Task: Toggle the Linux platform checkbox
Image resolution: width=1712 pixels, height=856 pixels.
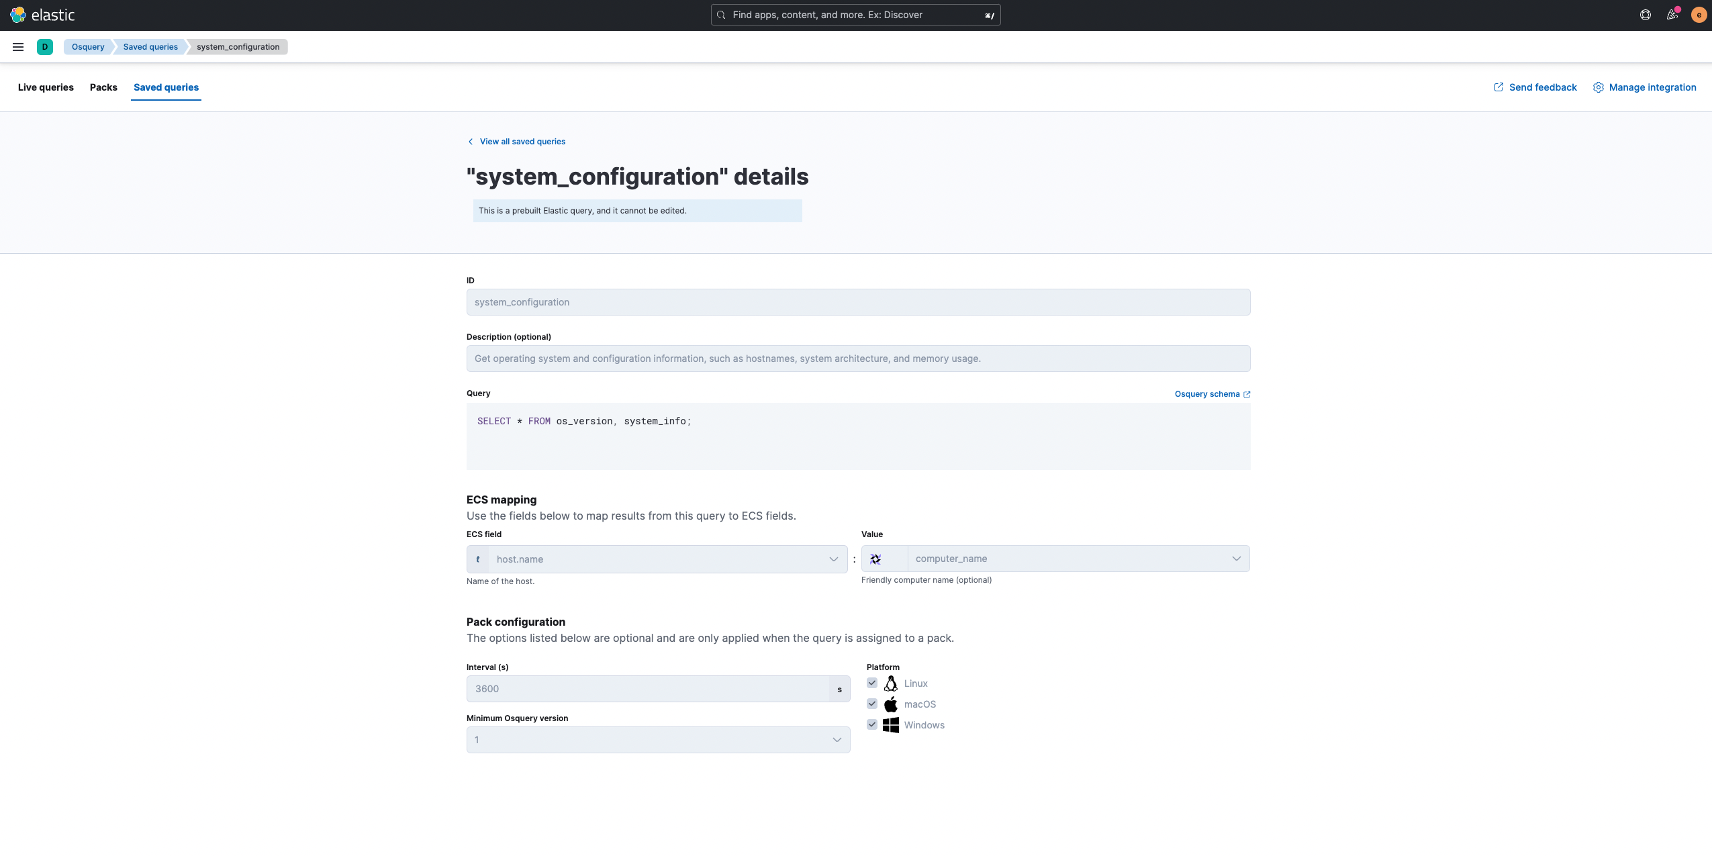Action: tap(872, 683)
